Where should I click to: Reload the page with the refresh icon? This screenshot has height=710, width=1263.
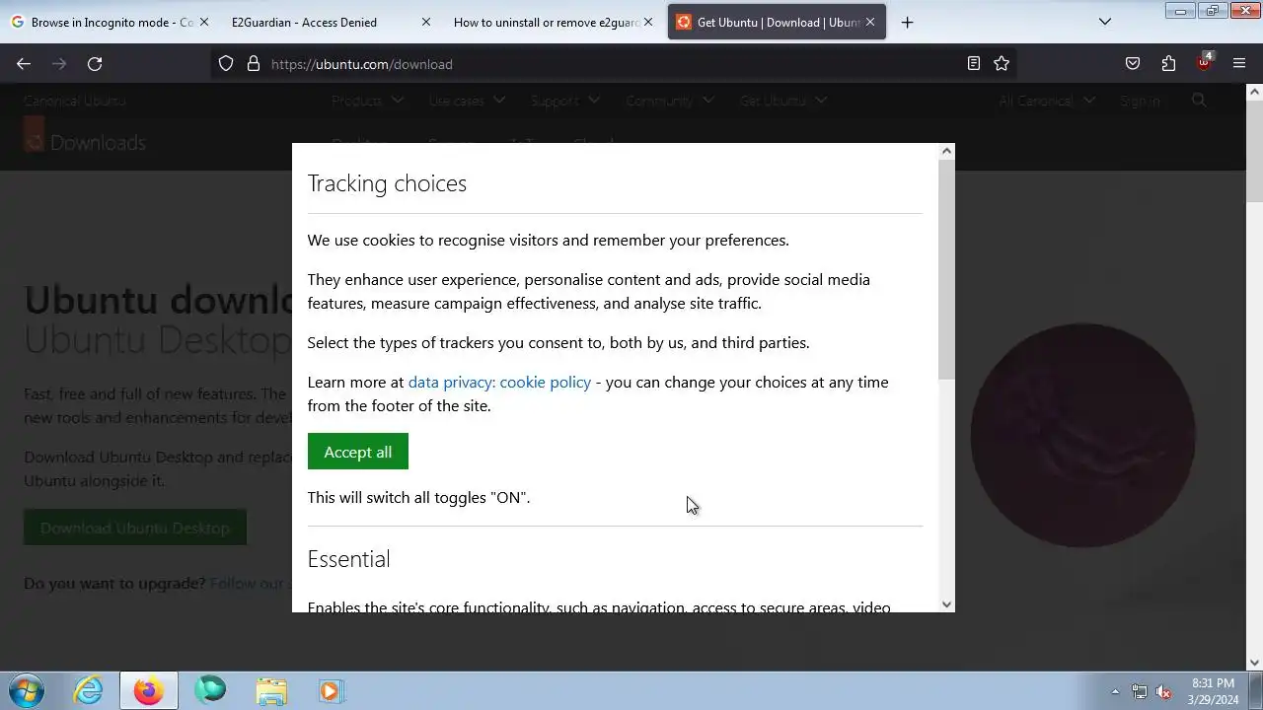[x=95, y=64]
